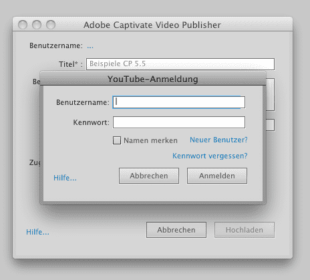Cancel login with the dialog's Abbrechen button
This screenshot has width=310, height=280.
149,176
